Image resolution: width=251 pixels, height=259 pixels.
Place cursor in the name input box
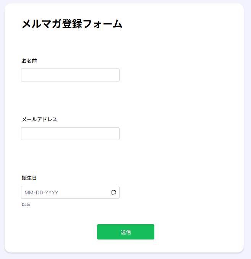(70, 75)
